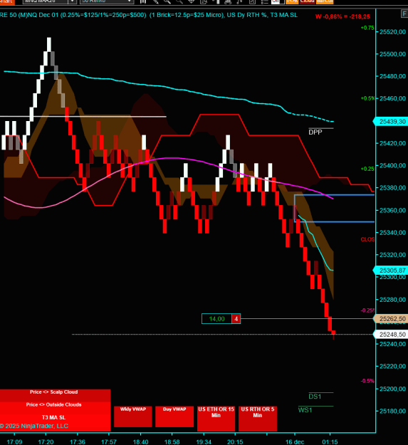Click the zoom in magnifier icon
The width and height of the screenshot is (408, 445).
tap(167, 1)
